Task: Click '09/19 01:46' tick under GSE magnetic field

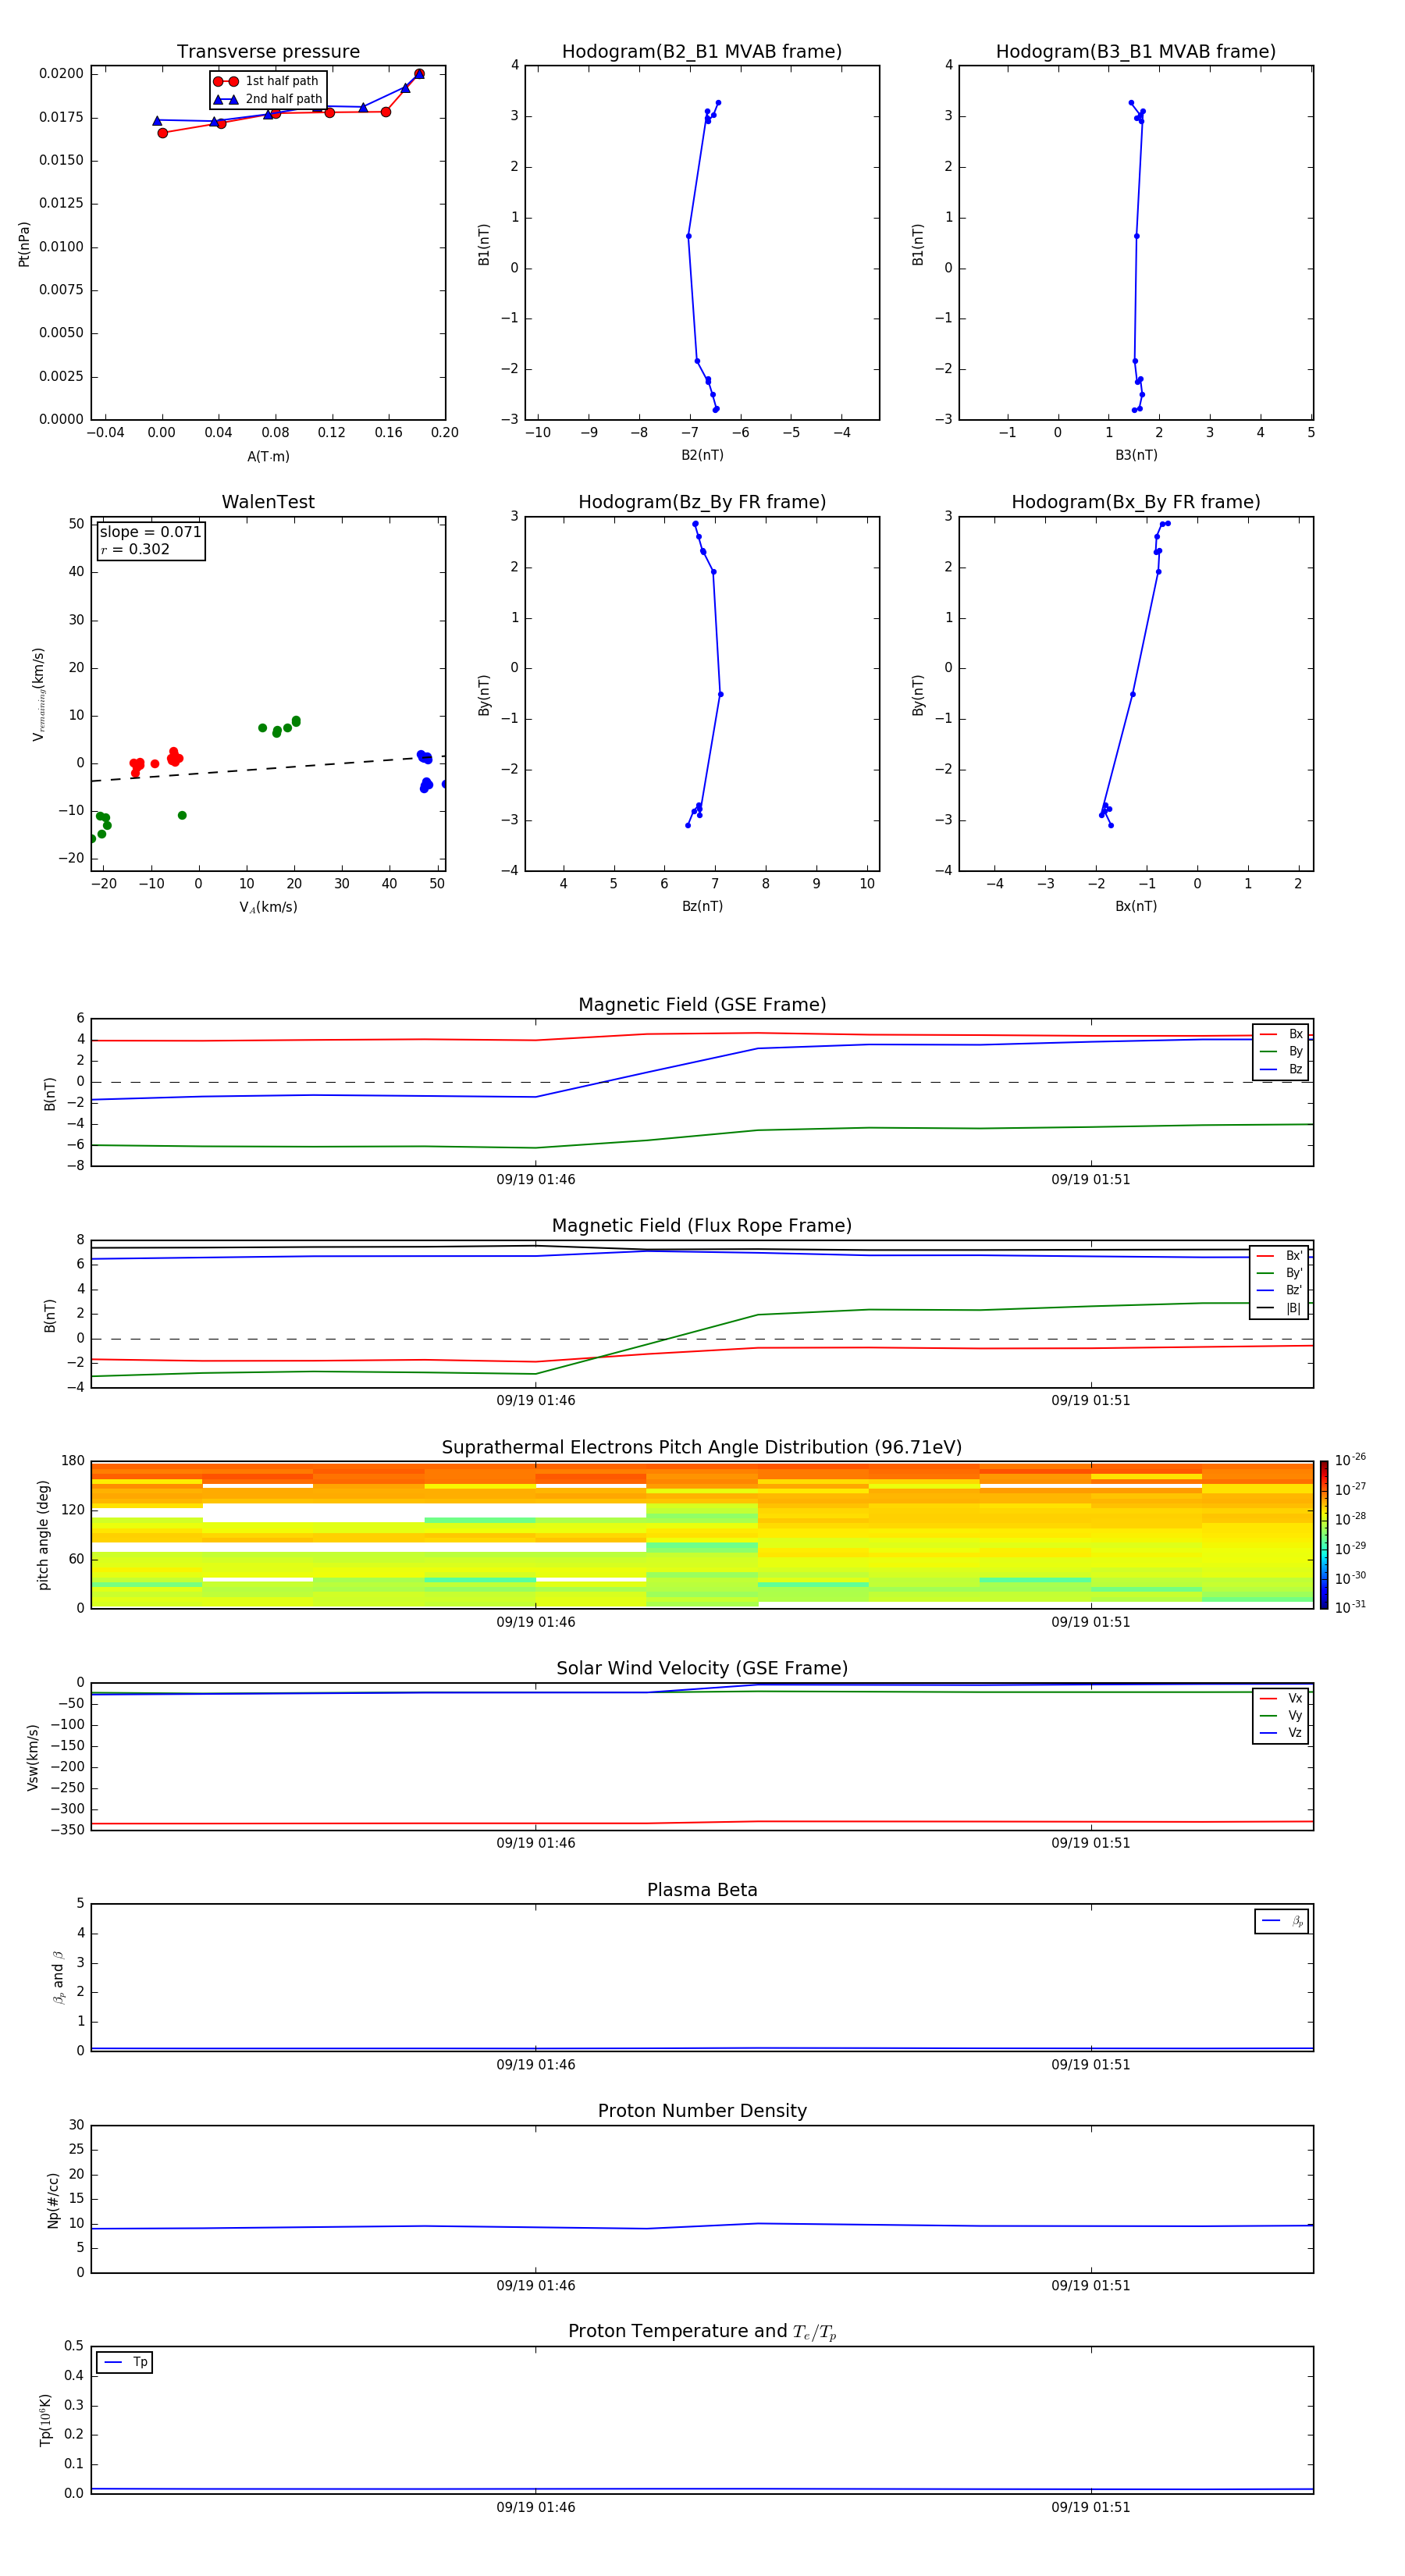Action: coord(536,1179)
